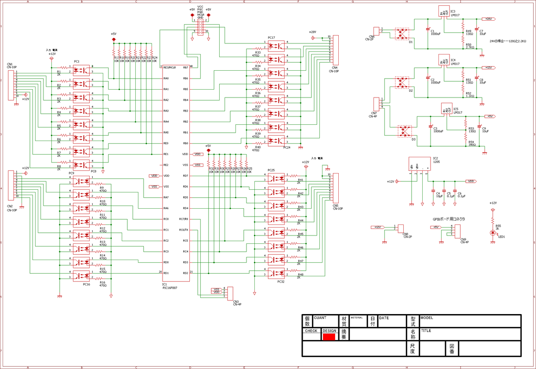Select the PIC16F887 microcontroller IC1 body
The image size is (536, 369).
click(x=176, y=173)
